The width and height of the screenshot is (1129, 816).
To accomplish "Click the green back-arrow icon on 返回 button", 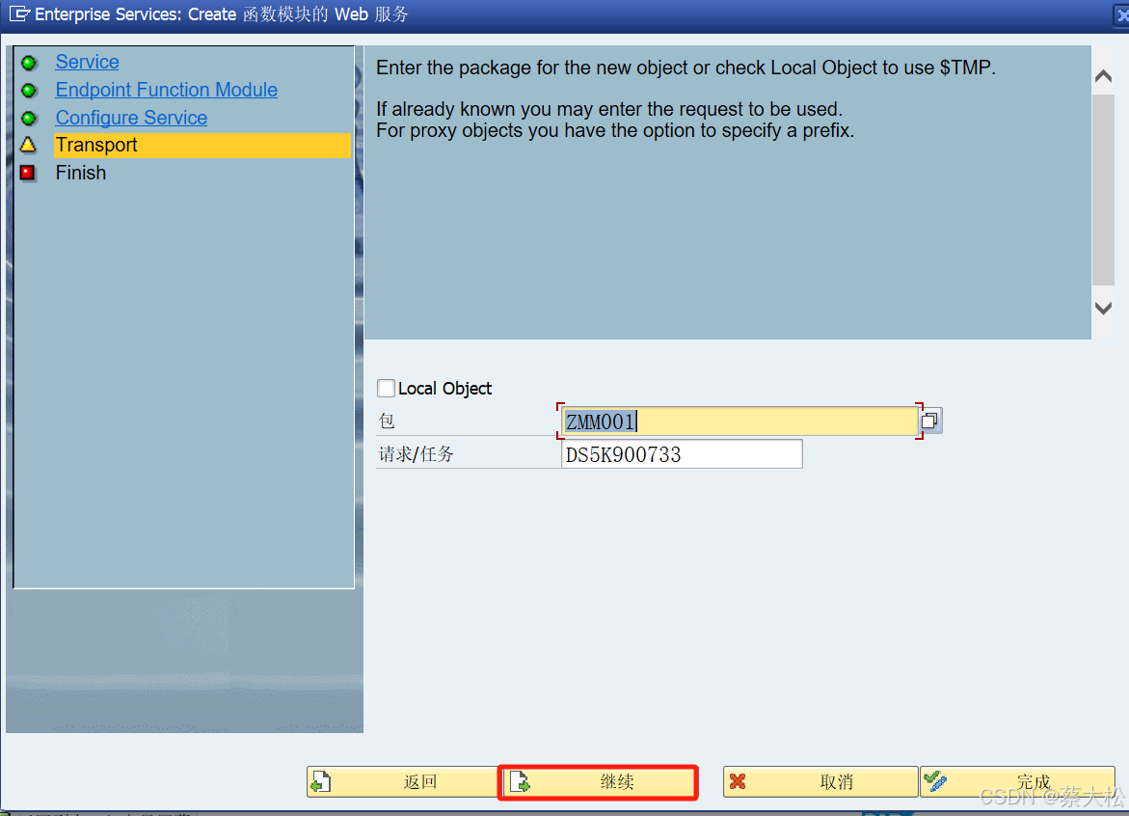I will click(322, 781).
